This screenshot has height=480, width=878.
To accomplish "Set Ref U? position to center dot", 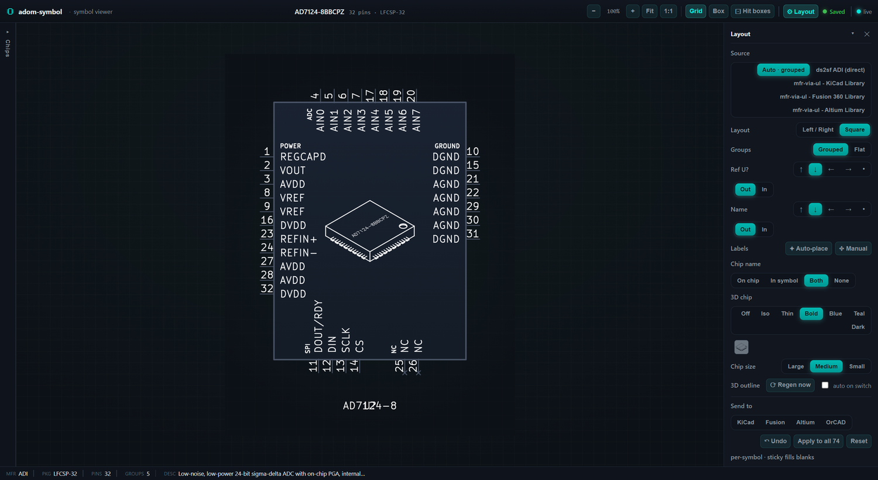I will 863,169.
